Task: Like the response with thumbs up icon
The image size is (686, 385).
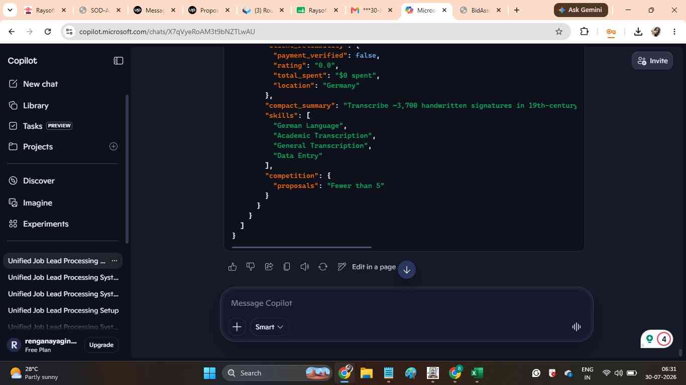Action: 232,267
